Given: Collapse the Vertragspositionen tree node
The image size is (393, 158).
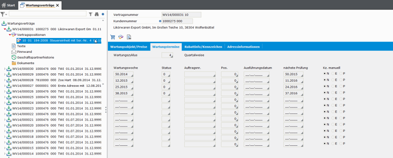Looking at the screenshot, I should click(x=10, y=35).
